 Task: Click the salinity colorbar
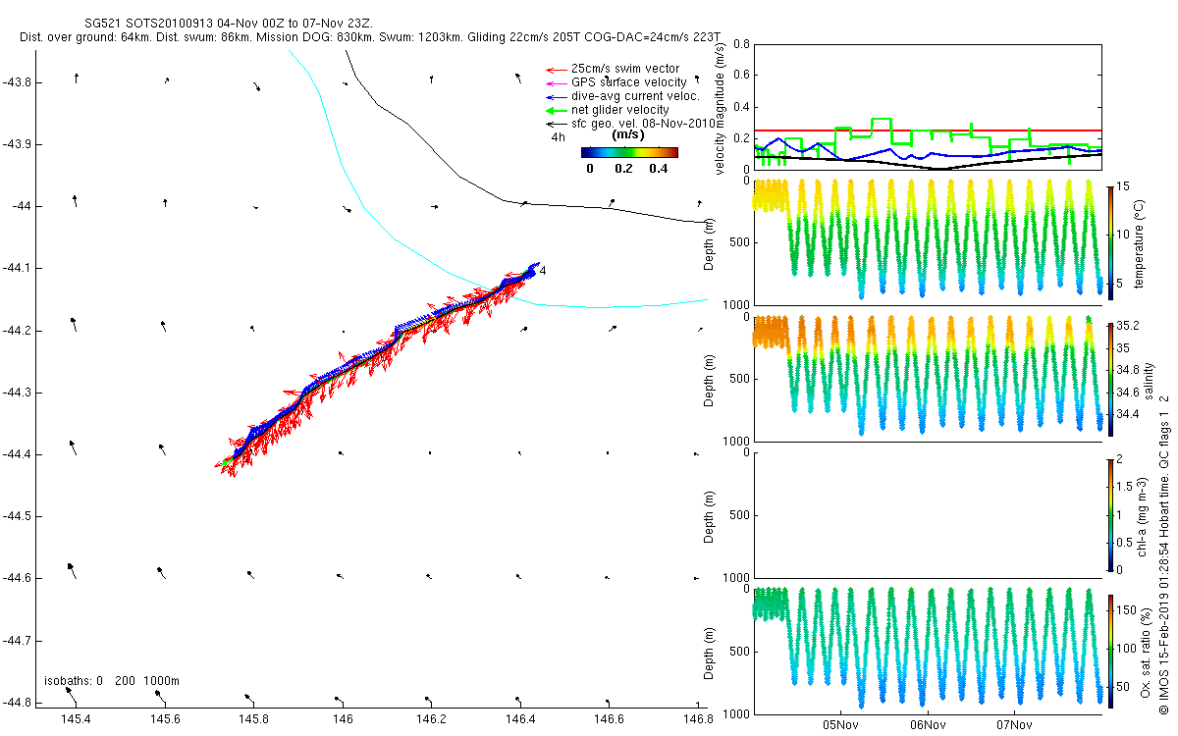coord(1110,378)
